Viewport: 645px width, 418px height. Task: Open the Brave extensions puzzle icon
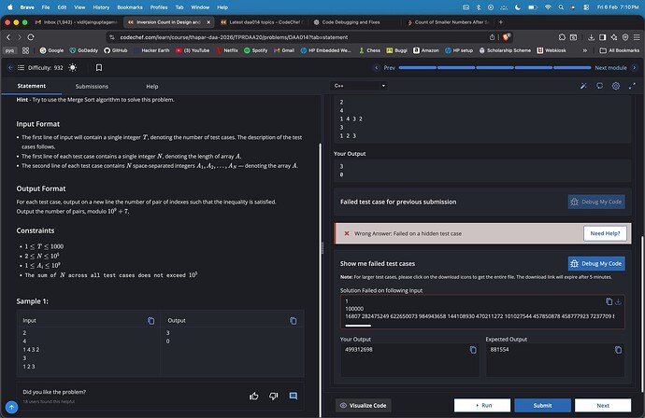click(562, 37)
